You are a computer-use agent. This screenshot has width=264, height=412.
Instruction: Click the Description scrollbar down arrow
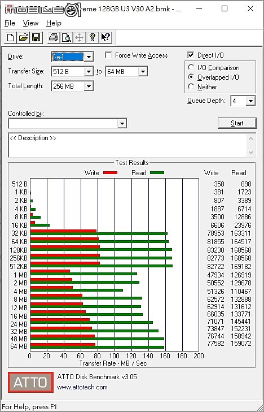click(x=251, y=153)
